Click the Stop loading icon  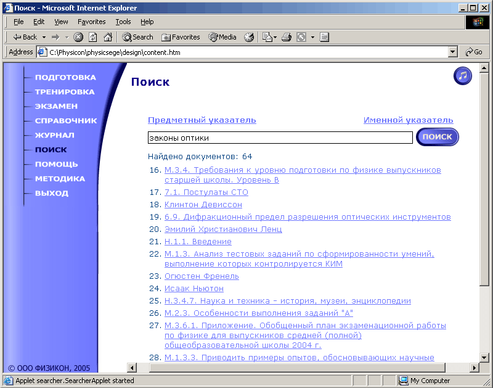pos(78,37)
